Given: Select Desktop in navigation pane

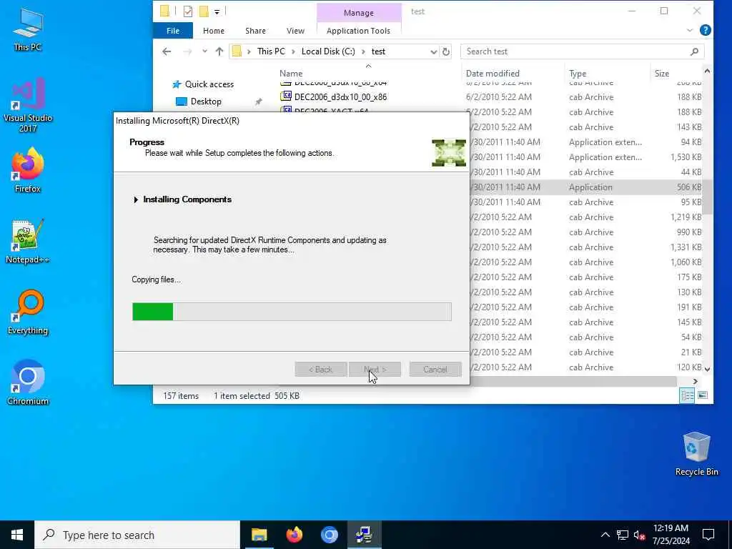Looking at the screenshot, I should (x=206, y=102).
